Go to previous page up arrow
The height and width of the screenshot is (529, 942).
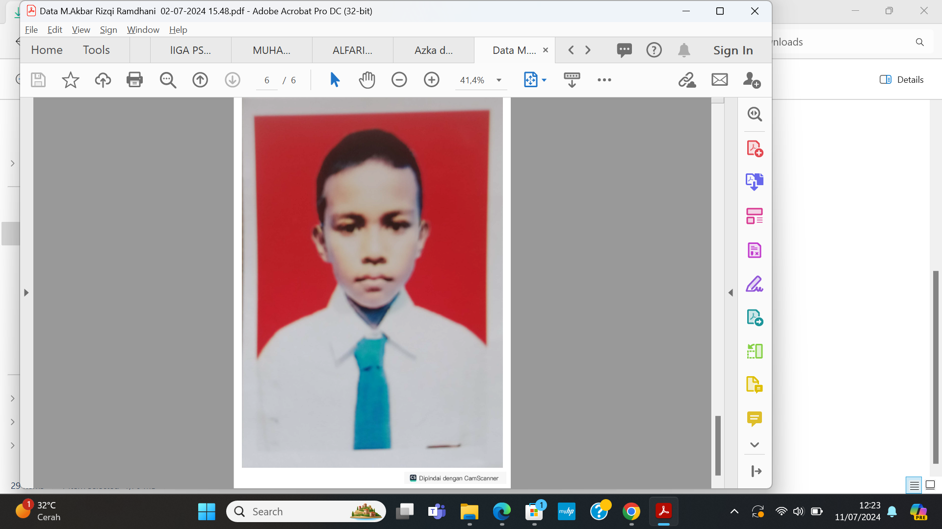200,80
